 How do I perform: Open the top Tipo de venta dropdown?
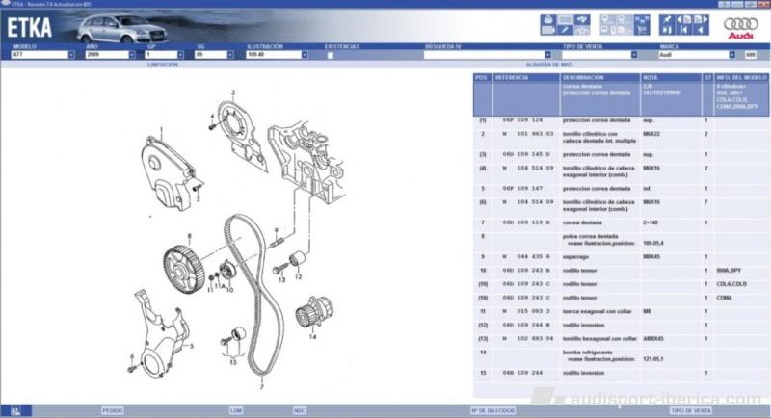tap(634, 55)
